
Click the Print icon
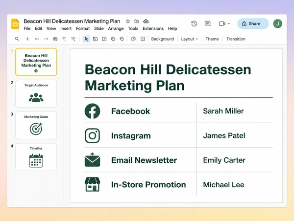[x=55, y=39]
